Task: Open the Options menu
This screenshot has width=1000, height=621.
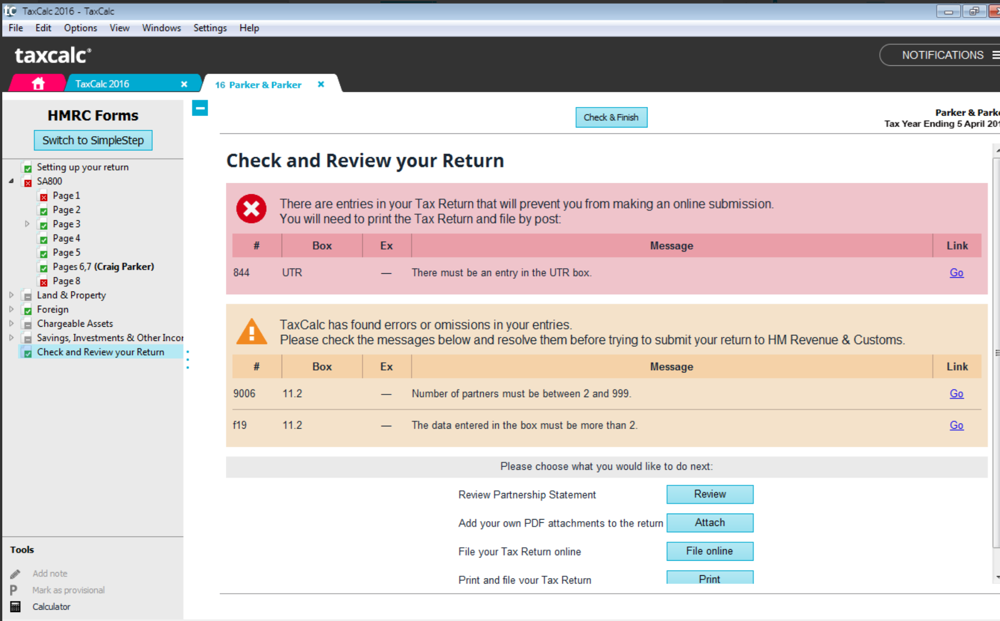Action: [x=80, y=28]
